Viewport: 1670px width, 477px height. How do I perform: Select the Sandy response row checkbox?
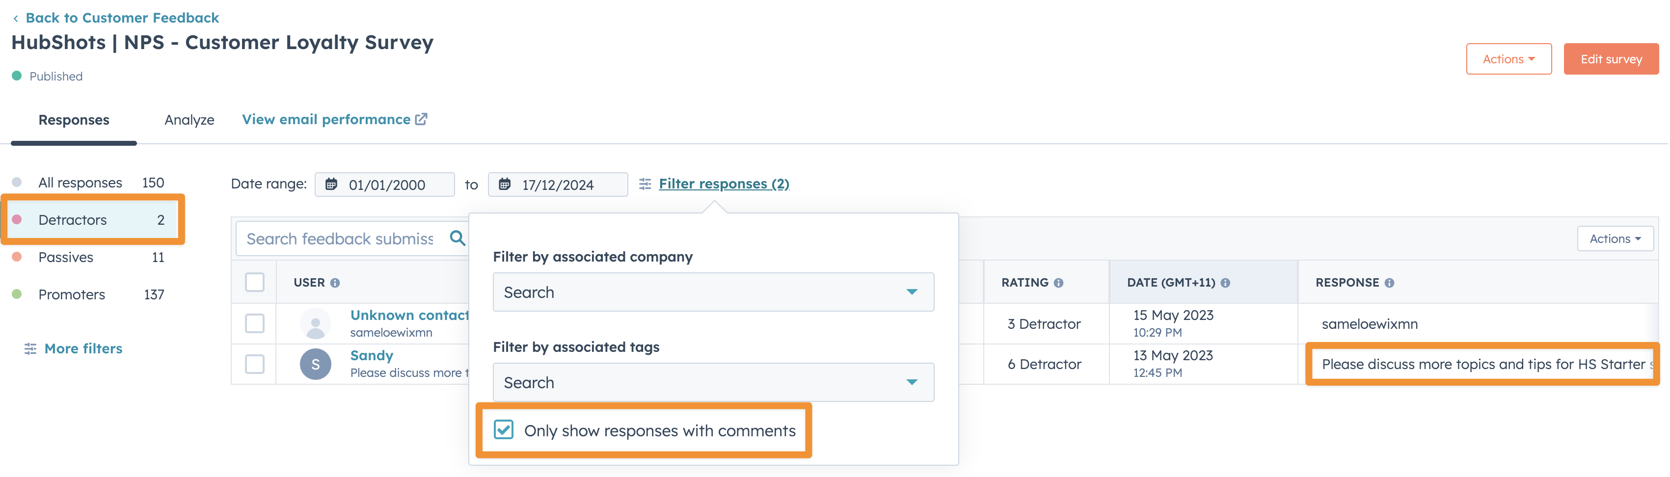tap(255, 364)
